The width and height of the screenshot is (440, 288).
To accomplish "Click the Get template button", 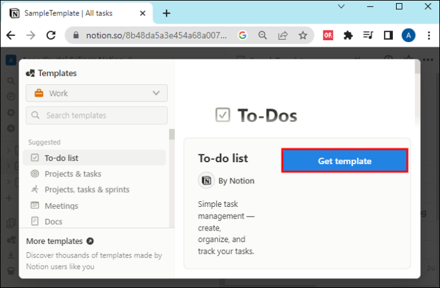I will (344, 161).
